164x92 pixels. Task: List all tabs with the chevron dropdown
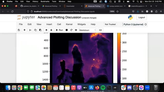[156, 6]
